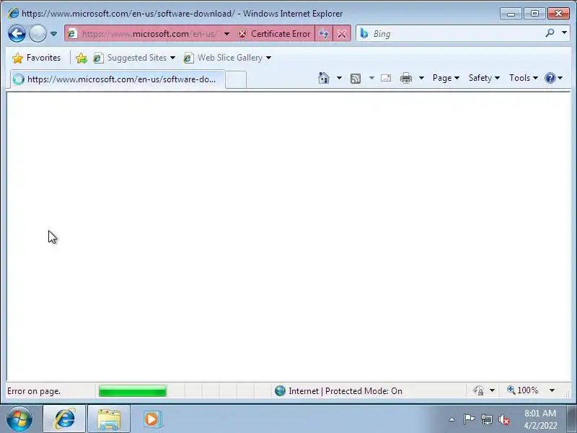Open Web Slice Gallery link
Viewport: 577px width, 433px height.
pyautogui.click(x=223, y=58)
